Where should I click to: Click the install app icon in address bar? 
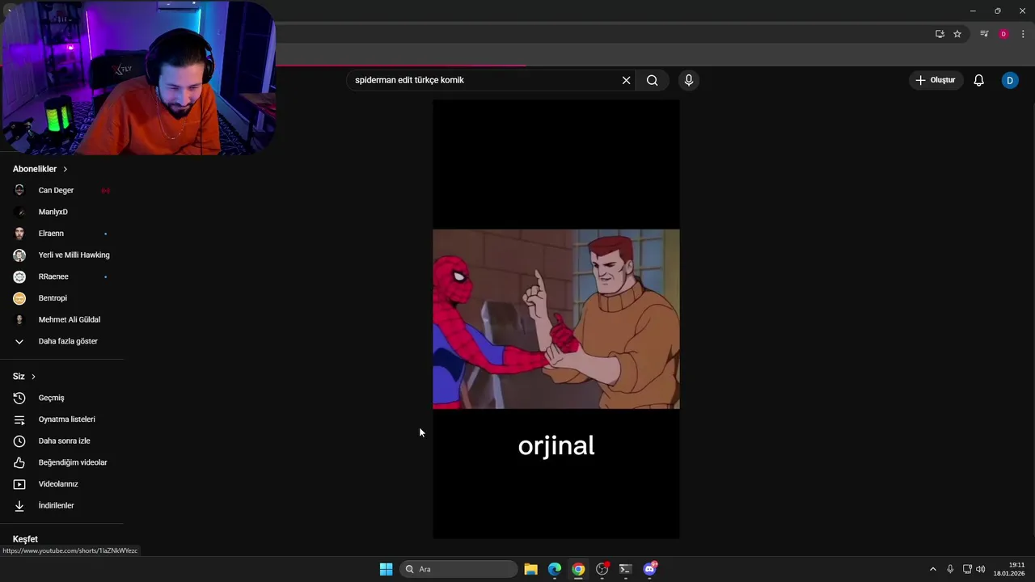pyautogui.click(x=940, y=34)
